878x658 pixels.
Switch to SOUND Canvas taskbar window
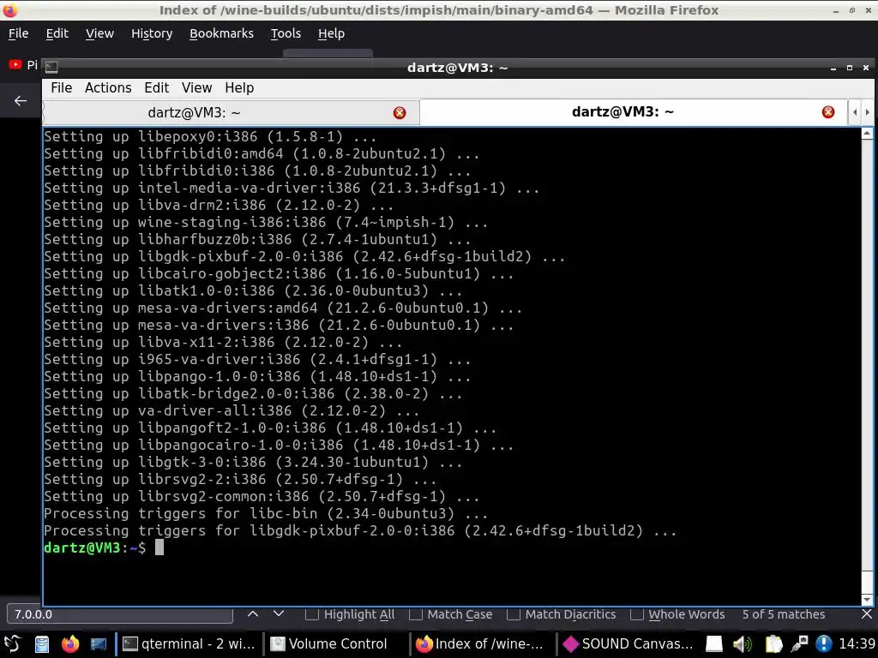pyautogui.click(x=628, y=644)
